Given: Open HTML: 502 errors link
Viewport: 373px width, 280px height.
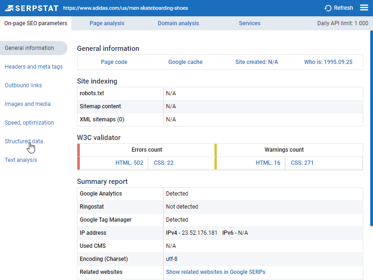Looking at the screenshot, I should tap(129, 163).
